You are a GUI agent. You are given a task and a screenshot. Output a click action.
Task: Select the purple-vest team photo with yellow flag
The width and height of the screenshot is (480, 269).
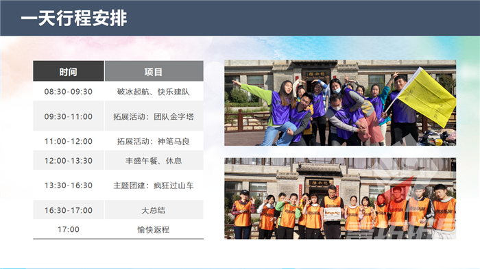tap(340, 103)
